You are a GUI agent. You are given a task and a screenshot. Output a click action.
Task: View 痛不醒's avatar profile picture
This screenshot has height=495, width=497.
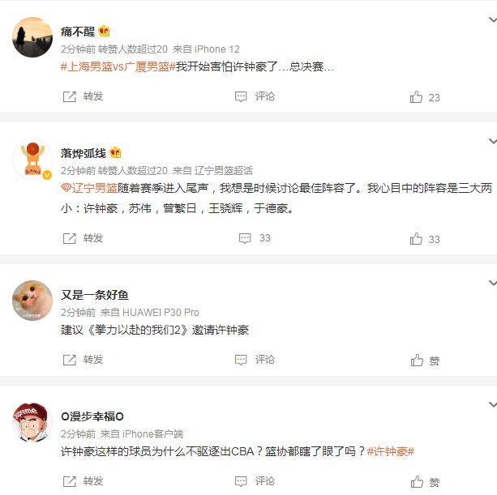coord(32,37)
